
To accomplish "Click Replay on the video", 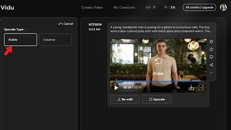I will (158, 67).
